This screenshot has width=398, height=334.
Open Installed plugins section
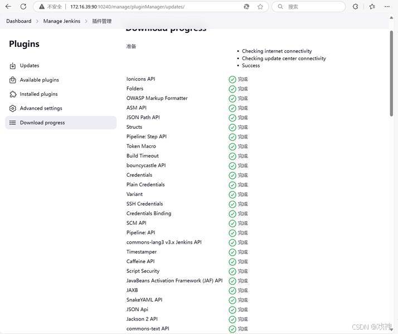point(61,94)
